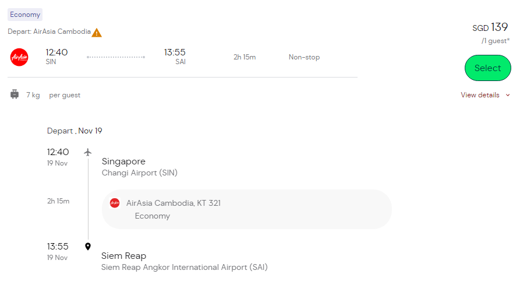The height and width of the screenshot is (281, 520).
Task: Click the Economy class badge at top
Action: [25, 15]
